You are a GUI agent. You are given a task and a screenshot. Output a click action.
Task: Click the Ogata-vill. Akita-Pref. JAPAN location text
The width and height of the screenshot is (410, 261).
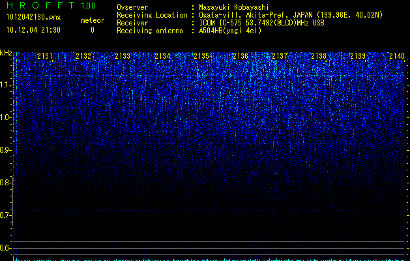tap(291, 15)
